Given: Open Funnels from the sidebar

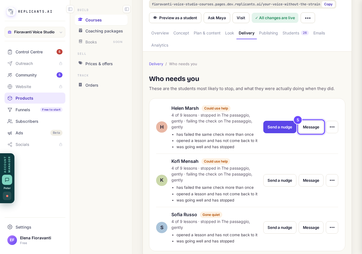Looking at the screenshot, I should 35,110.
